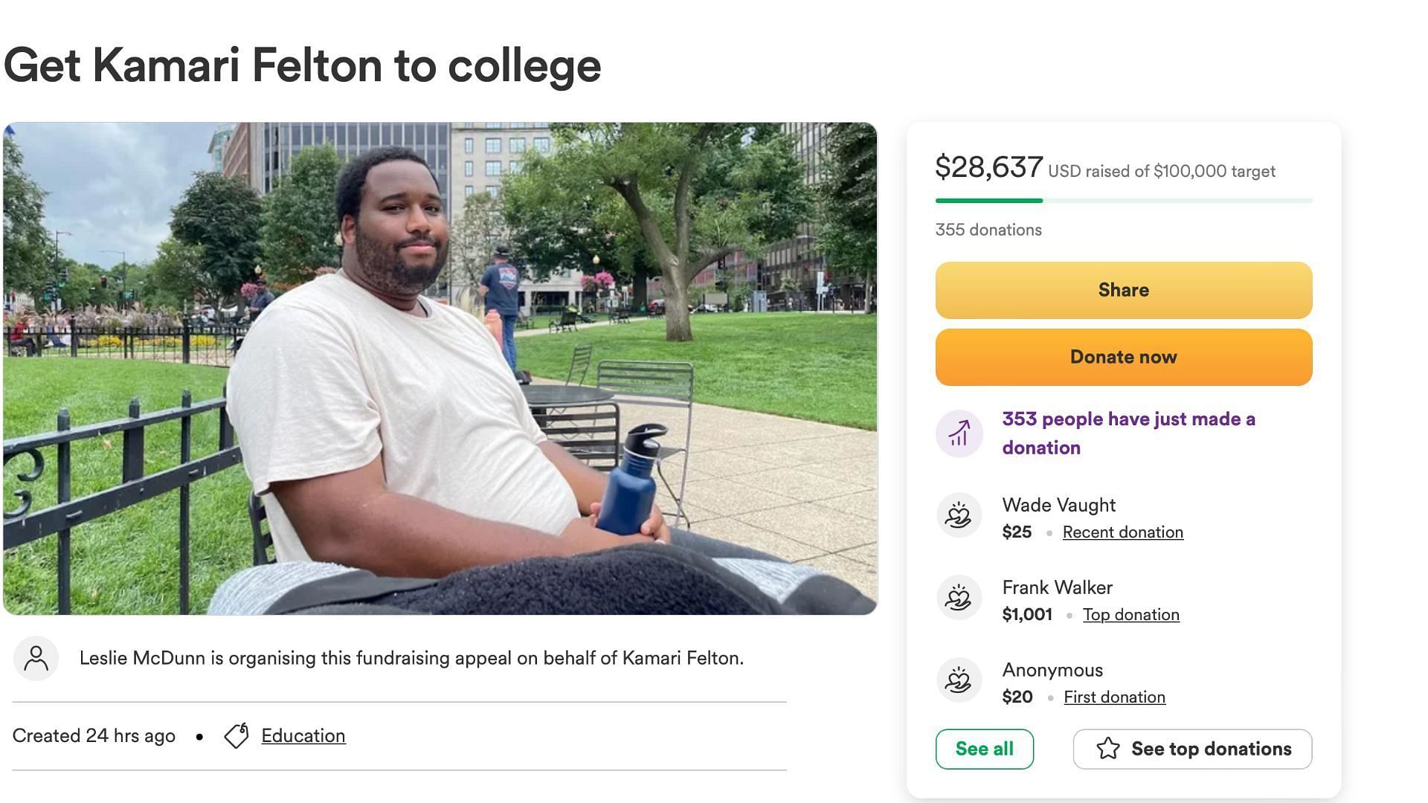The width and height of the screenshot is (1428, 803).
Task: Click the 353 people just donated notice
Action: coord(1128,433)
